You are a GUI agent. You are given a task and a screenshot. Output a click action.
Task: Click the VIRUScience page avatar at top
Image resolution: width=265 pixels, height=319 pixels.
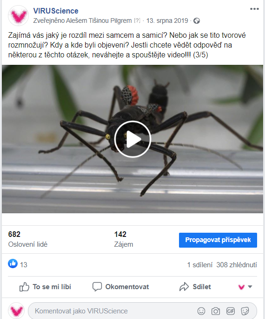click(18, 16)
